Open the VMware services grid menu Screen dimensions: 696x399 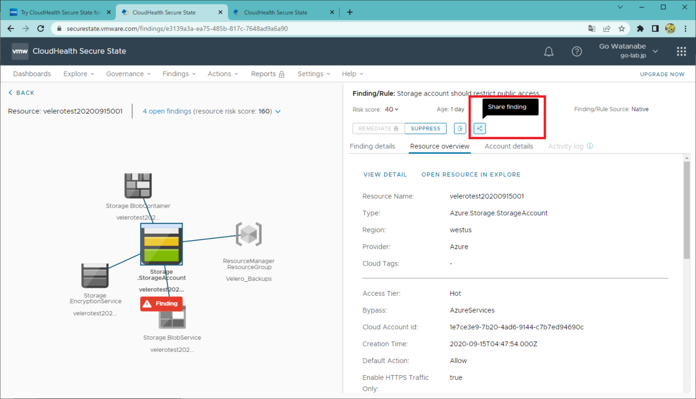point(681,51)
